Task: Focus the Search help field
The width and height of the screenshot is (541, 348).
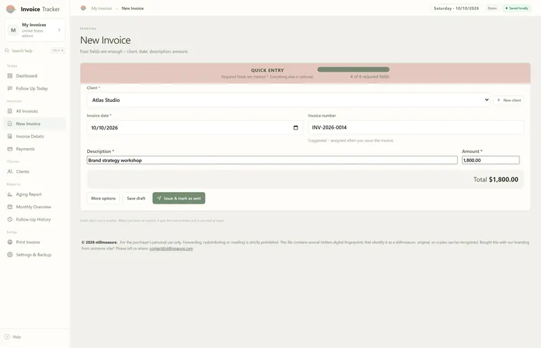Action: pyautogui.click(x=35, y=51)
